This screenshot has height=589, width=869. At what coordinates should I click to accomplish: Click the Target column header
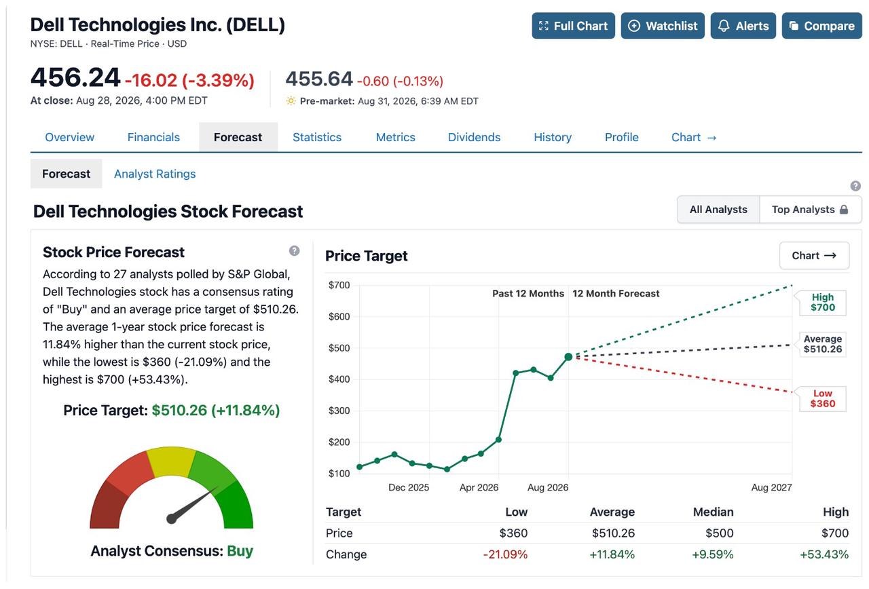pos(344,512)
